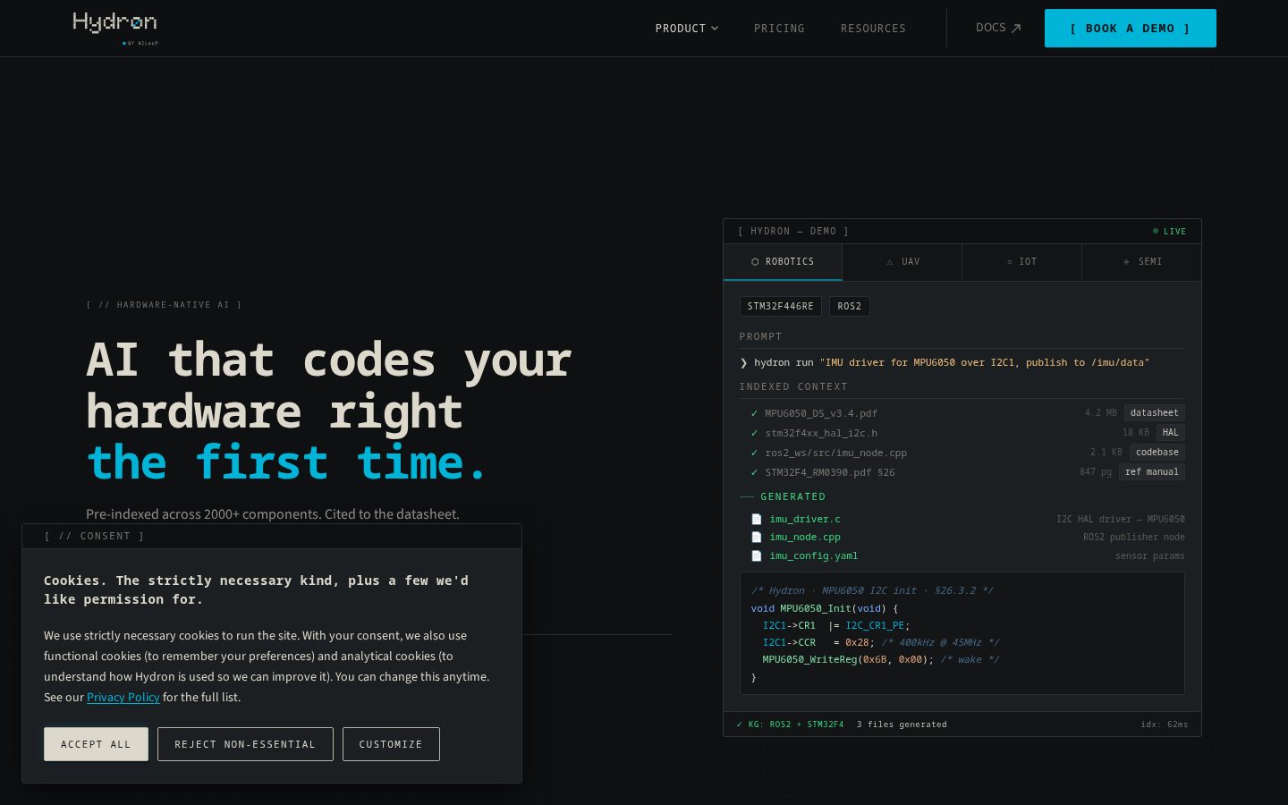The height and width of the screenshot is (805, 1288).
Task: Click the codebase label badge
Action: tap(1157, 453)
